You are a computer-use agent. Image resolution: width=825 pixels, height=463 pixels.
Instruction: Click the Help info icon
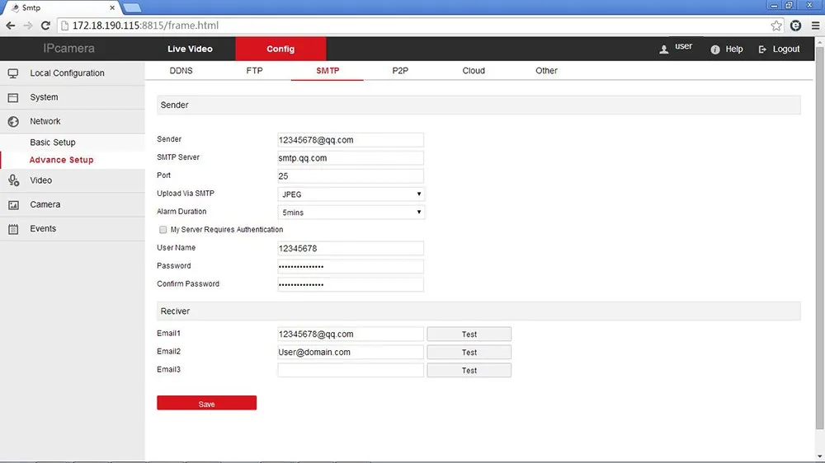click(x=715, y=49)
